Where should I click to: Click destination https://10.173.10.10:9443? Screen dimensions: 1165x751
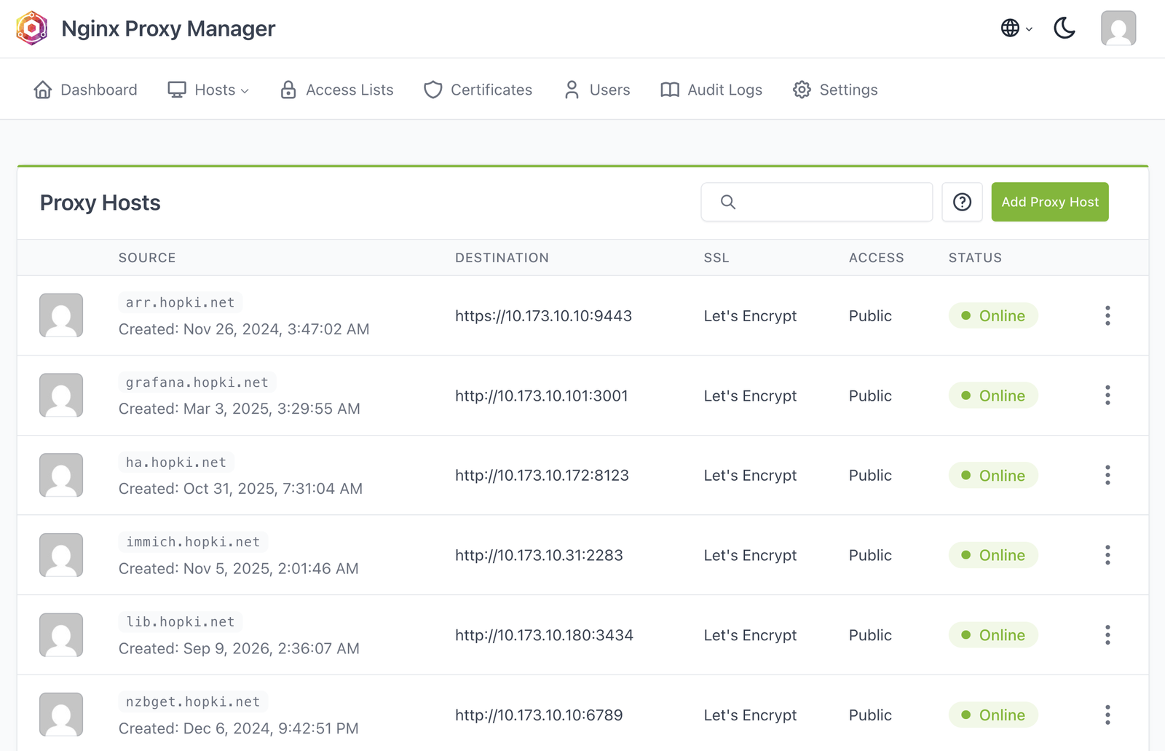[x=543, y=315]
